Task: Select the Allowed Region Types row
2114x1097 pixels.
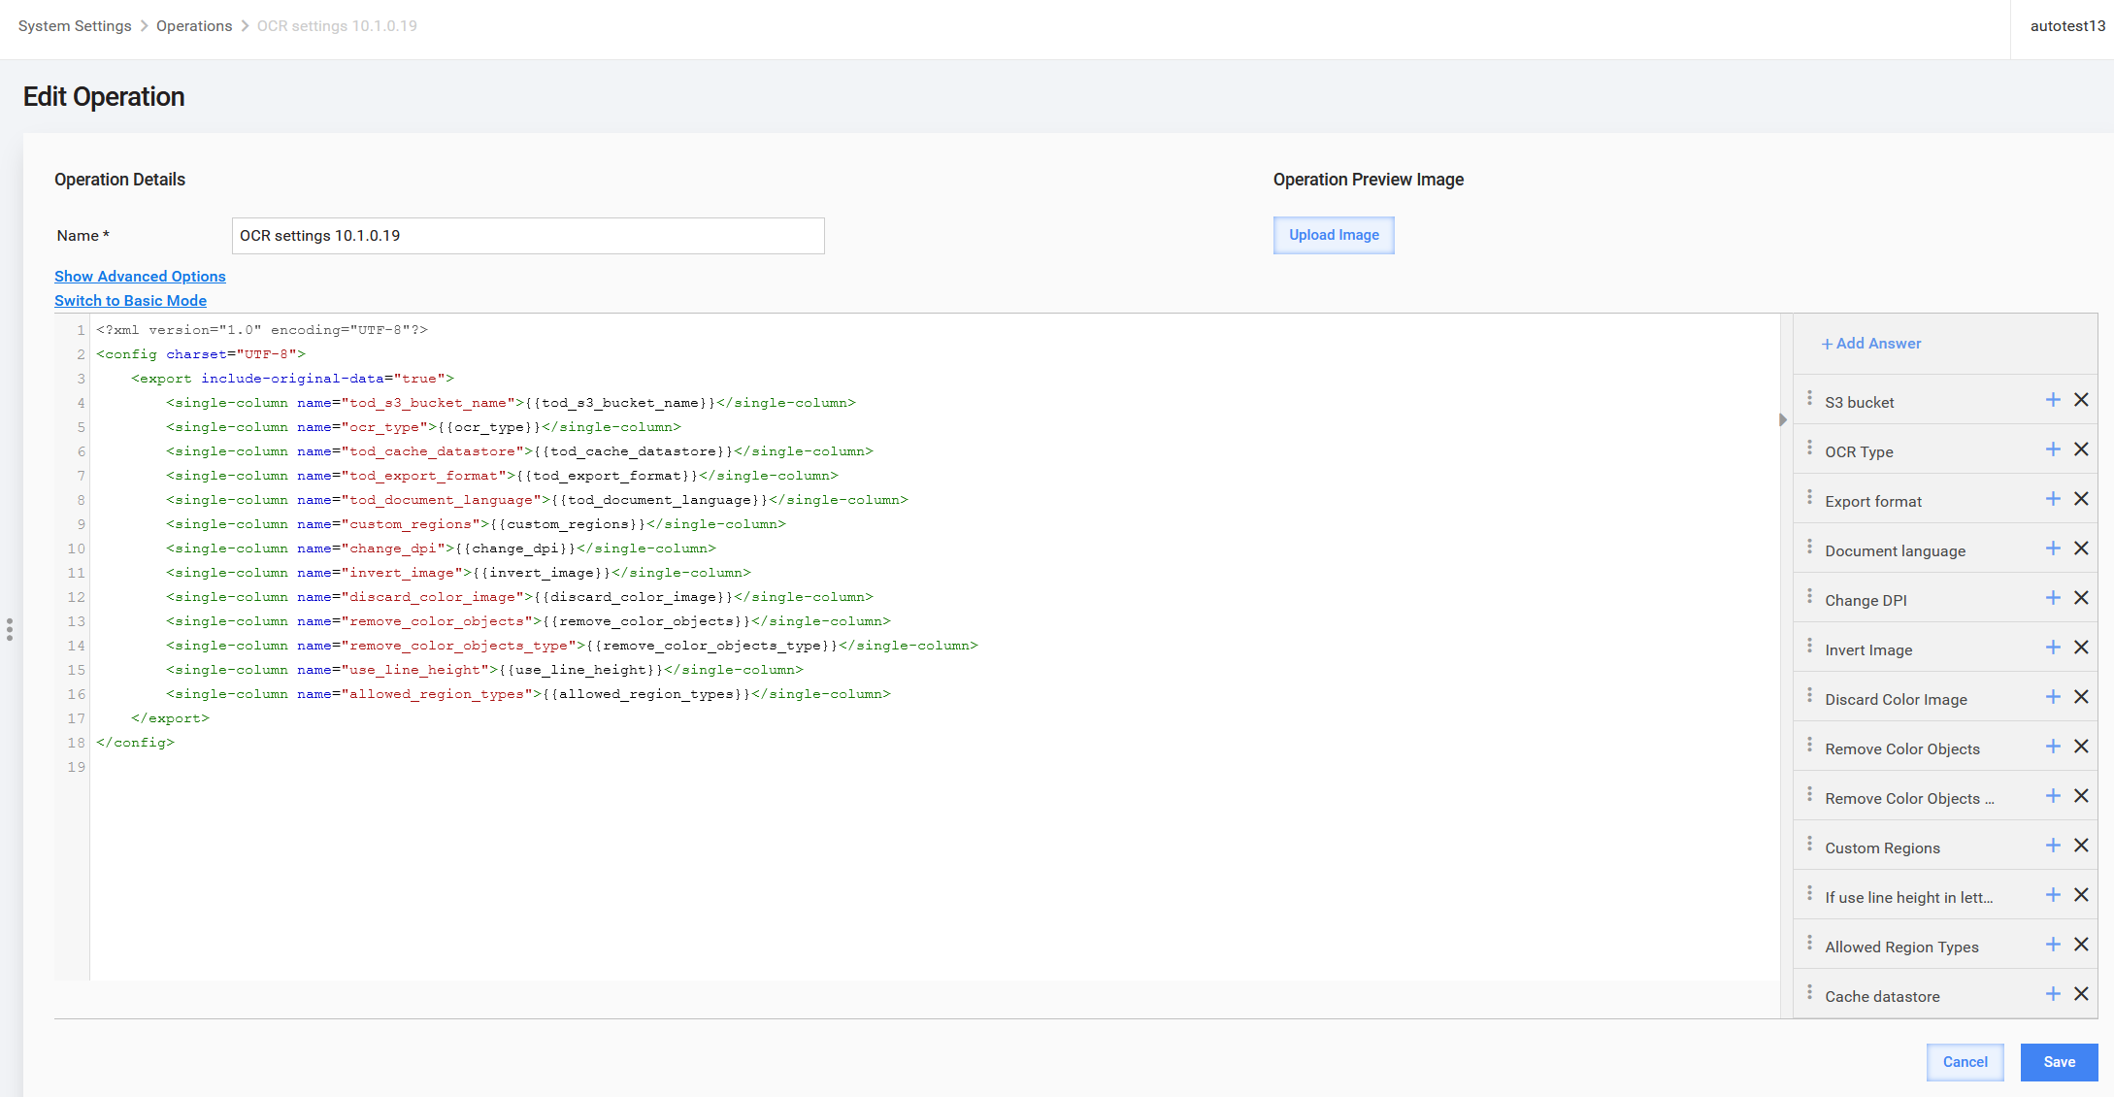Action: click(x=1945, y=945)
